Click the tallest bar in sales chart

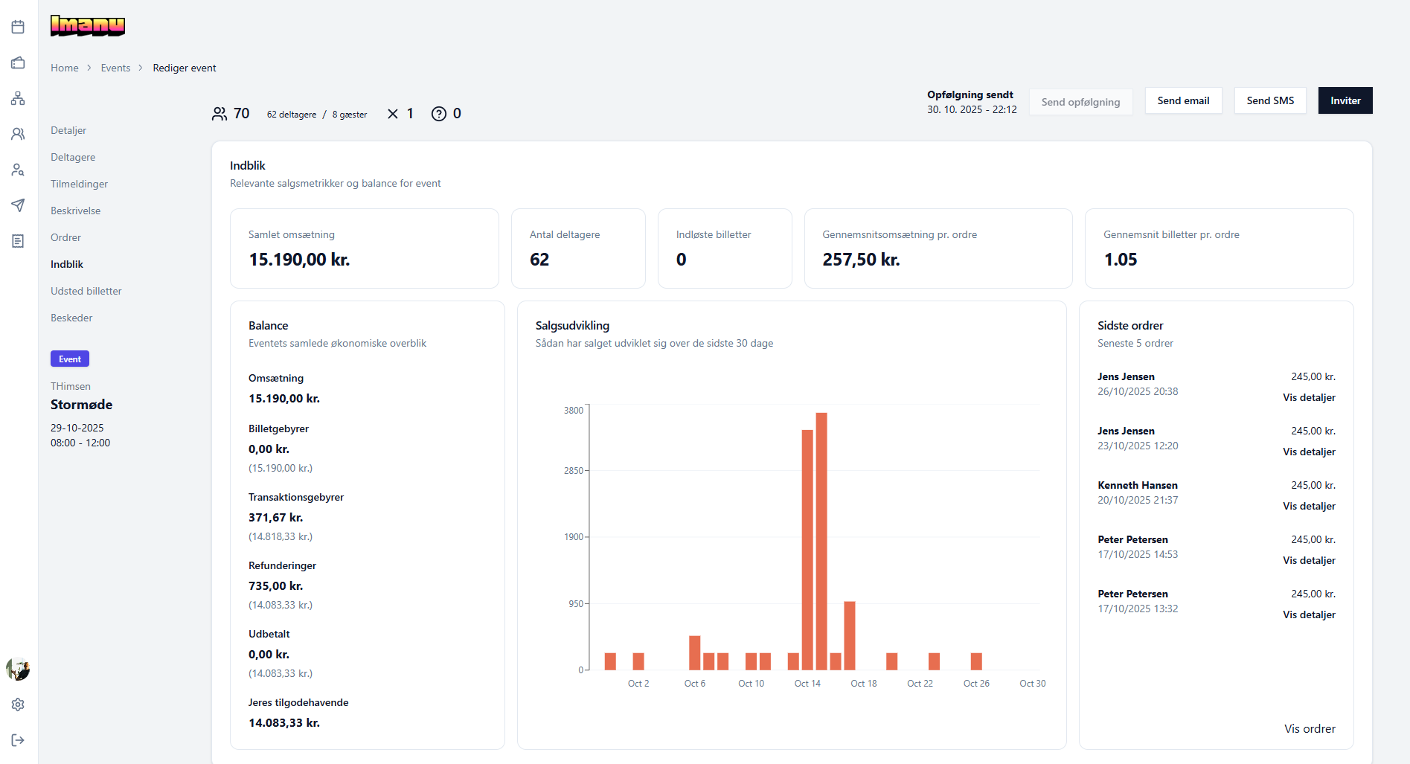tap(821, 541)
